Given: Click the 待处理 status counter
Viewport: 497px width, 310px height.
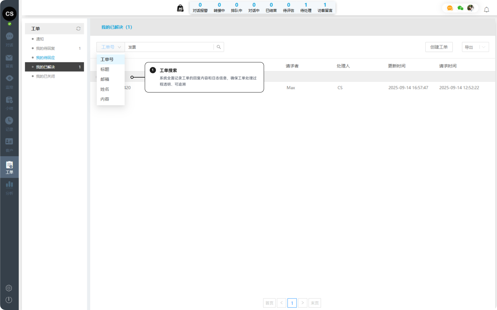Looking at the screenshot, I should pos(306,8).
